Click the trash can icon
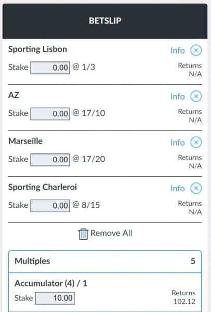This screenshot has height=312, width=211. (x=83, y=234)
